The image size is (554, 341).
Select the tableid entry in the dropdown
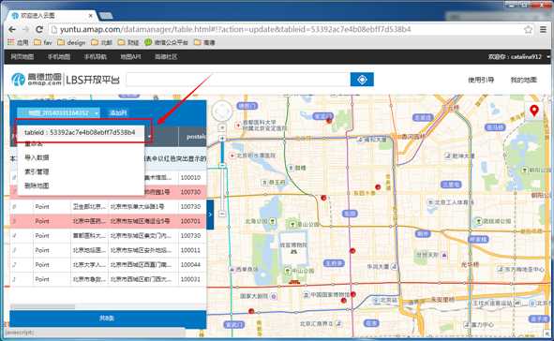click(x=80, y=132)
